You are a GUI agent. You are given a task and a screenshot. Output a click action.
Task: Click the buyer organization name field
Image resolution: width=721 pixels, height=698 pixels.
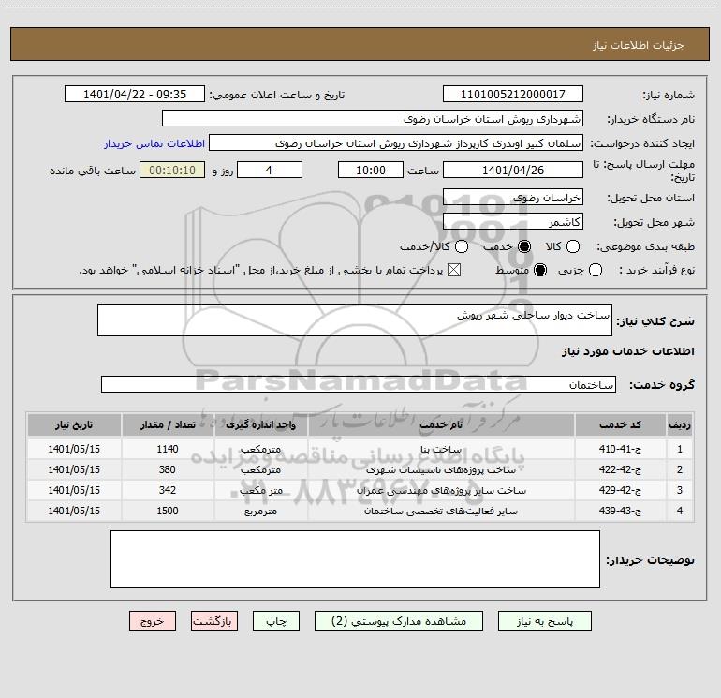pos(373,118)
